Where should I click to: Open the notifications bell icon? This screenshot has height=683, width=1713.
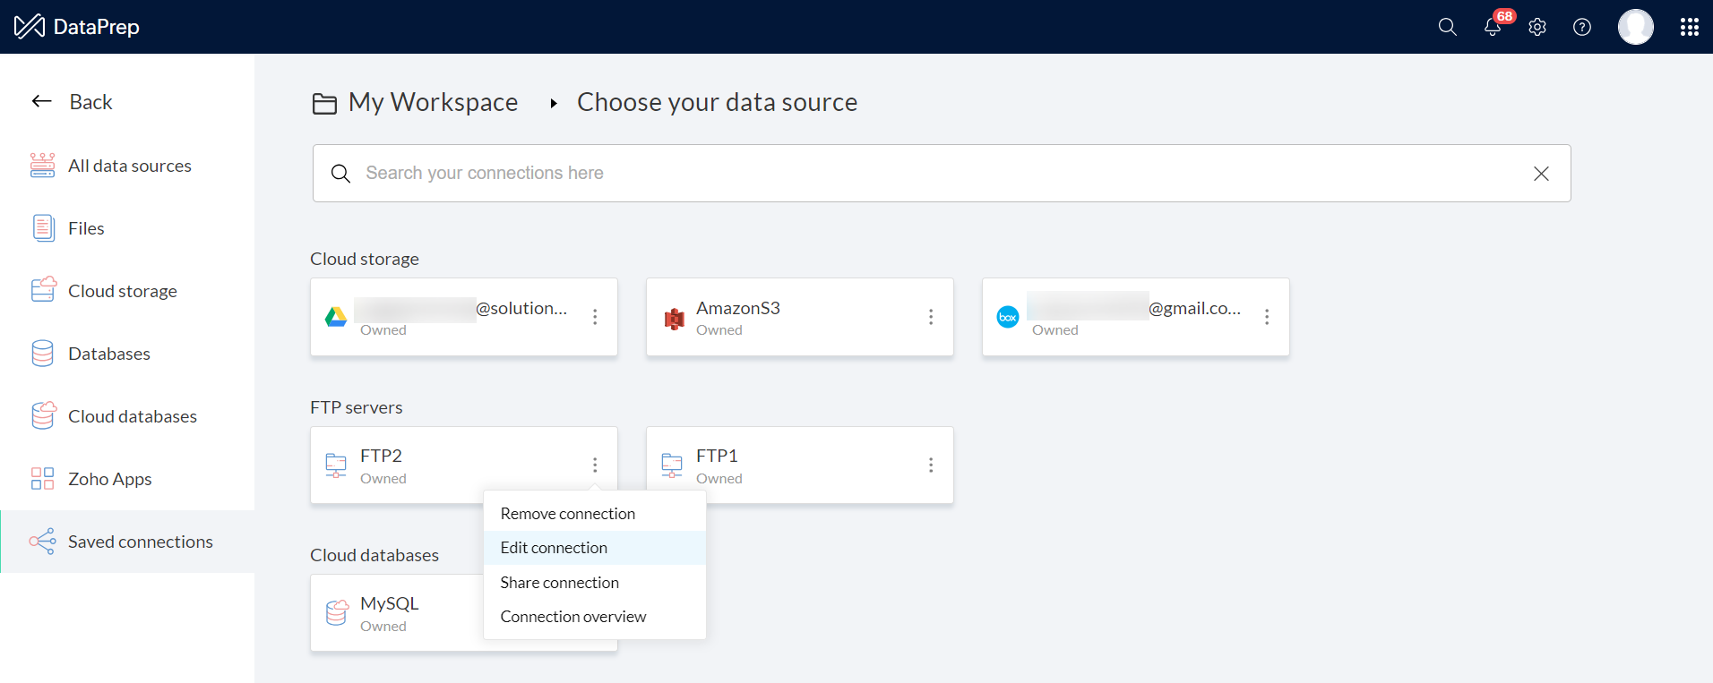point(1492,28)
